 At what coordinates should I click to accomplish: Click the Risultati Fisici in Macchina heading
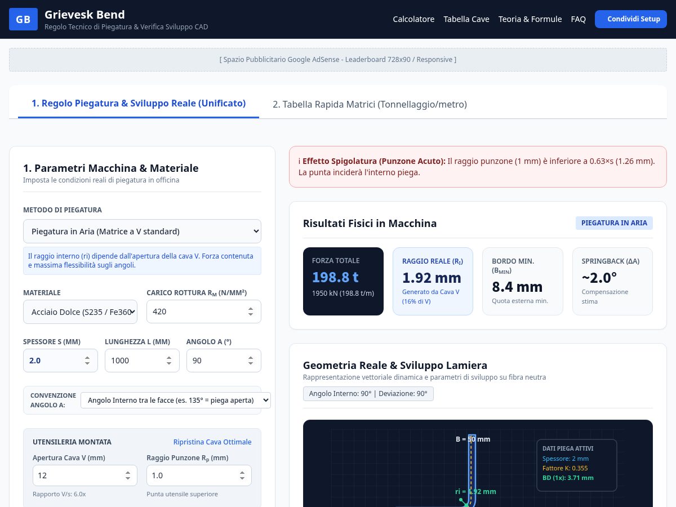tap(370, 224)
